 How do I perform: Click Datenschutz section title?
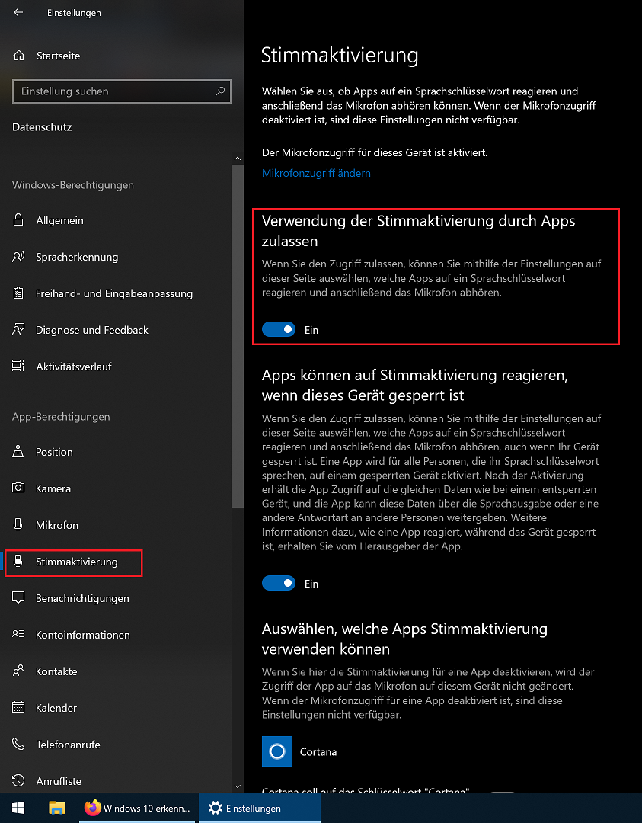coord(42,127)
